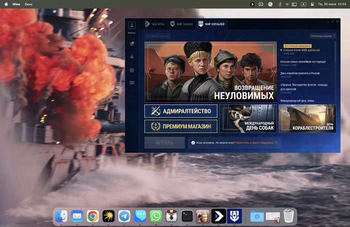
Task: Switch to the Мир танков tab
Action: (181, 24)
